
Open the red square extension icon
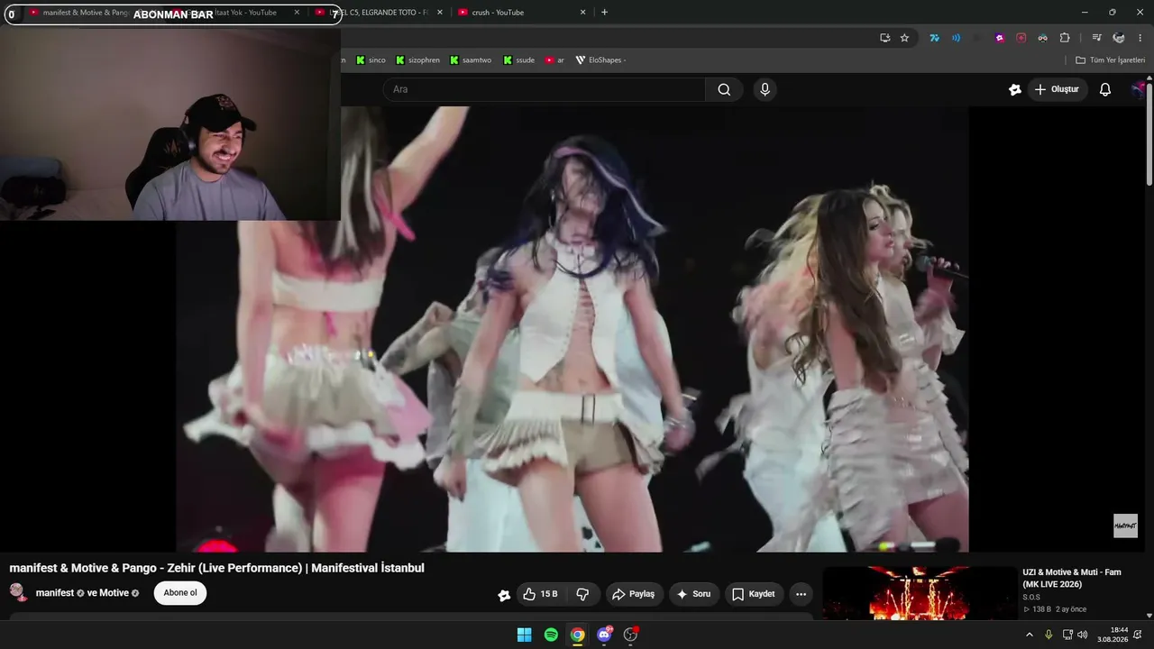coord(1021,38)
